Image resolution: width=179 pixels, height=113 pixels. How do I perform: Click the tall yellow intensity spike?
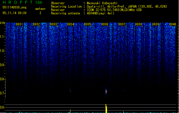coord(106,108)
